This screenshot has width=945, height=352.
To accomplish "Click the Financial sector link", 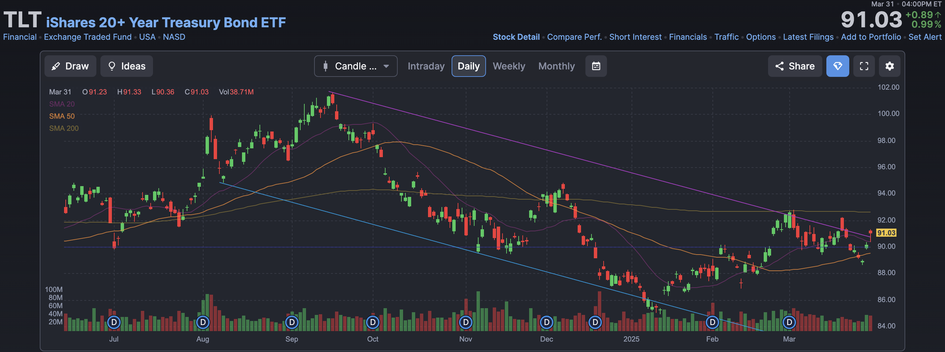I will [20, 37].
